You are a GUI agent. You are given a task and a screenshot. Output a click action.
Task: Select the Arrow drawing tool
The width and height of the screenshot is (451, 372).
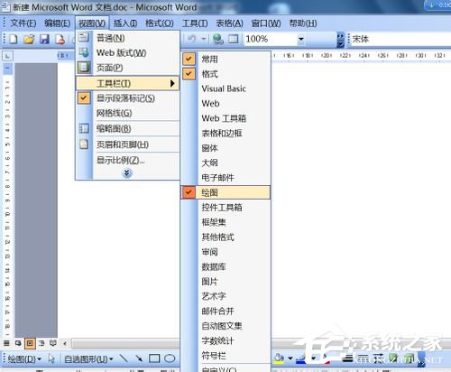(139, 358)
